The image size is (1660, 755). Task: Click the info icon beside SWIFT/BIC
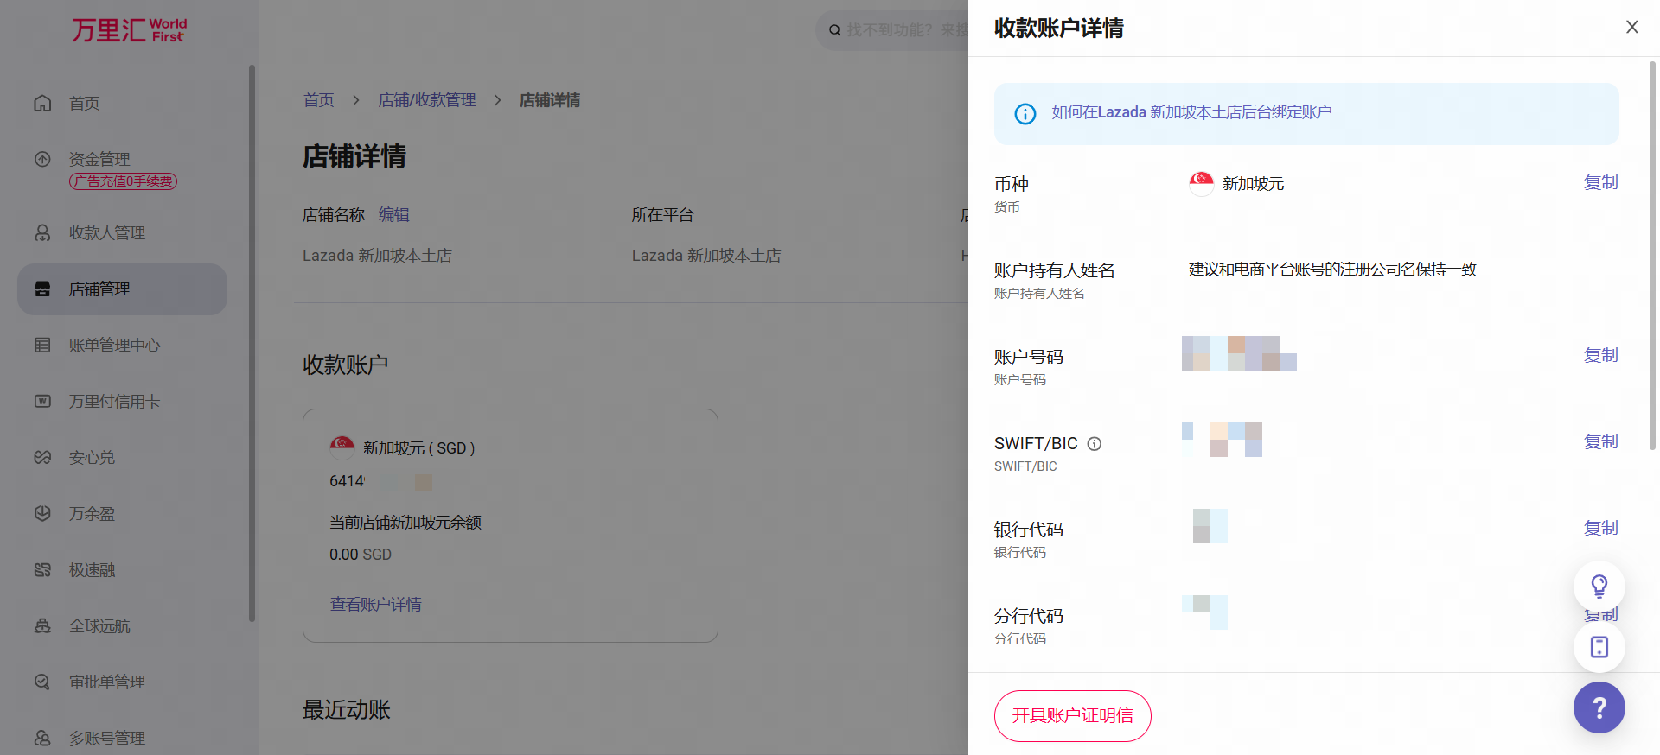click(1095, 444)
